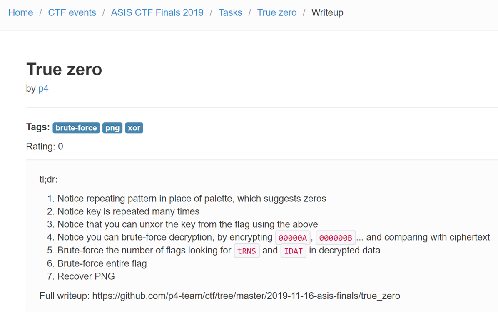Screen dimensions: 498x313
Task: Click the tRNS code snippet
Action: click(x=247, y=251)
